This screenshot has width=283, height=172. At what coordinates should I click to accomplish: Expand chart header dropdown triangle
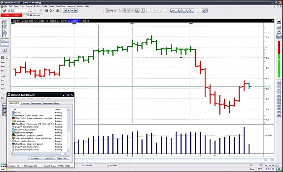tap(273, 21)
